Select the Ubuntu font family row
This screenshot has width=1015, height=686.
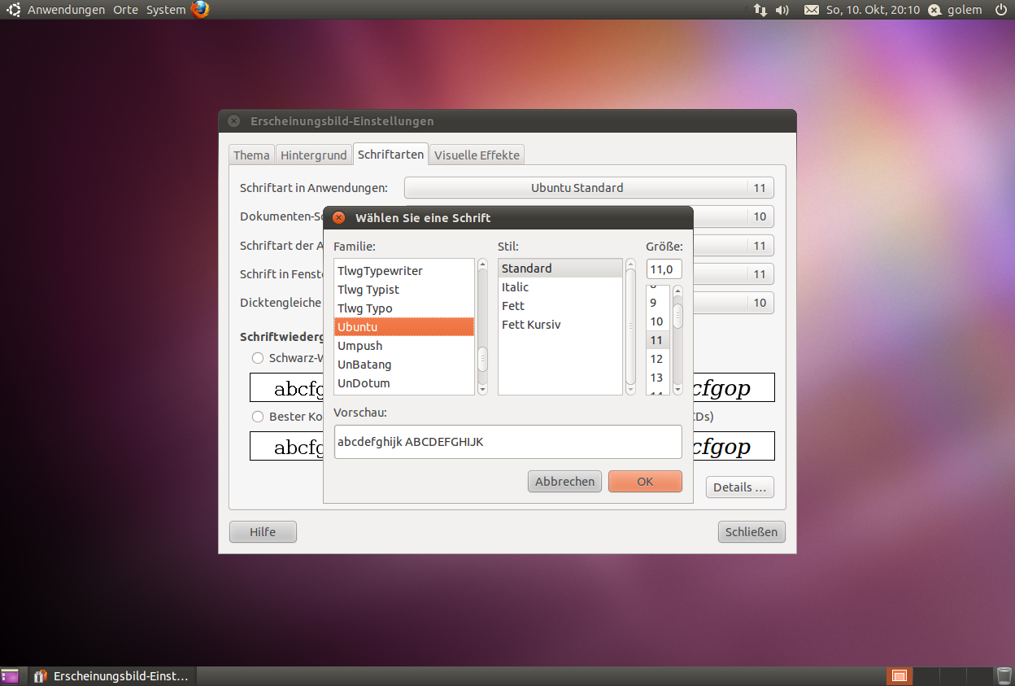(404, 327)
